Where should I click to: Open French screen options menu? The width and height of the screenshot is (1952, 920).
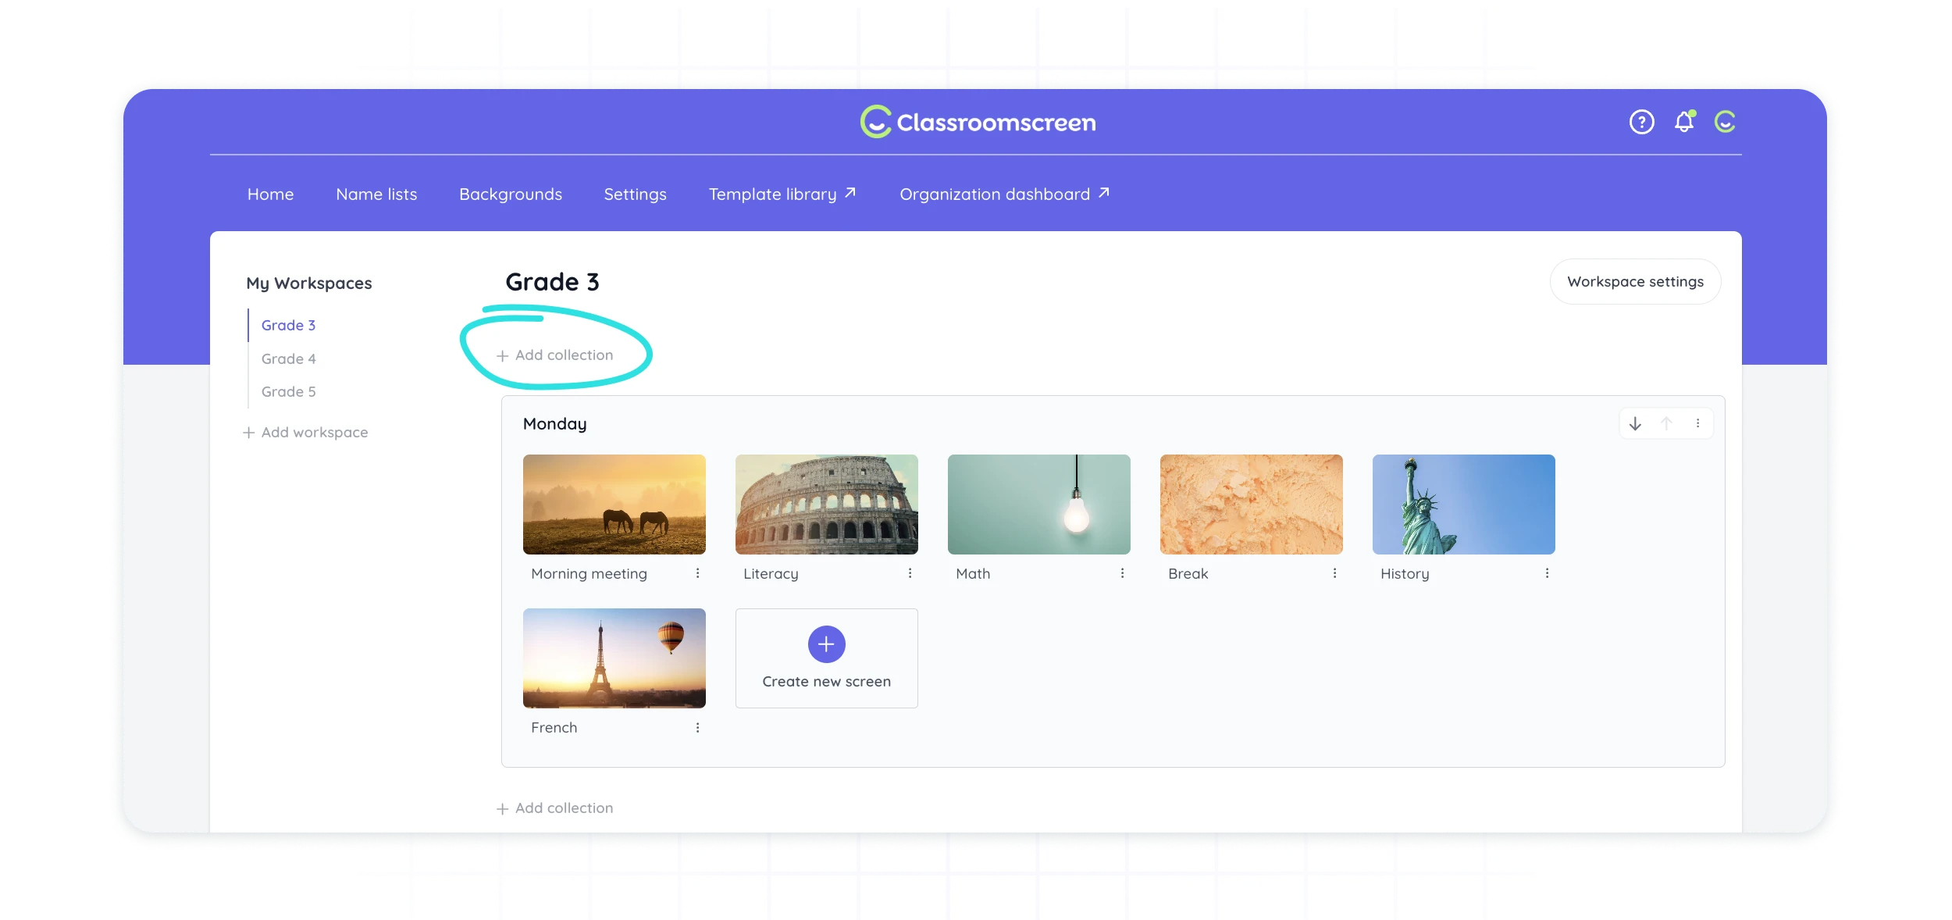pyautogui.click(x=697, y=727)
